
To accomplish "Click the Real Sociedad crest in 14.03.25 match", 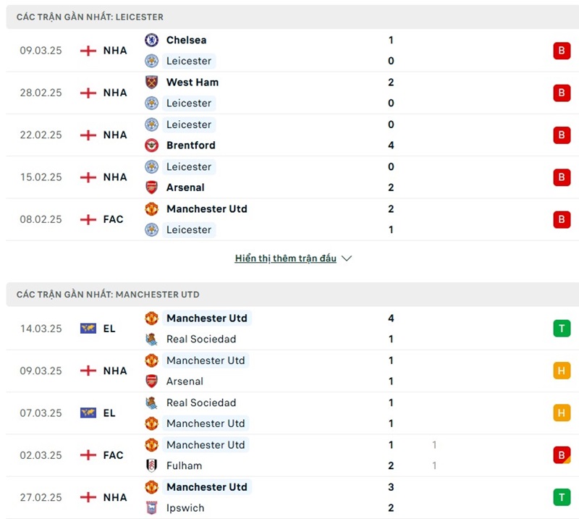I will pos(151,339).
